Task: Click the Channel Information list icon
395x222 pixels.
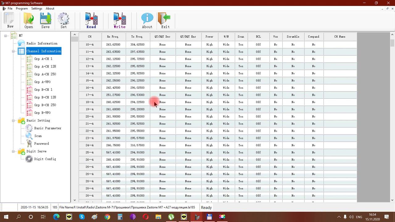Action: click(x=21, y=51)
